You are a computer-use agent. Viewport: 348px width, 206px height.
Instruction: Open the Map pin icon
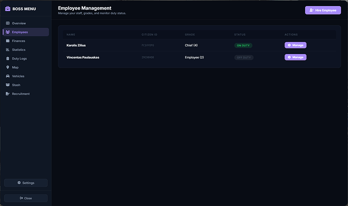[8, 67]
